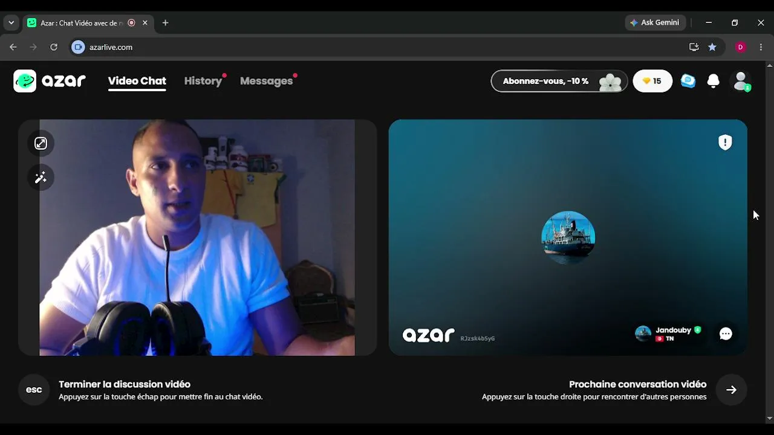Viewport: 774px width, 435px height.
Task: Click the install app icon in address bar
Action: pyautogui.click(x=694, y=47)
